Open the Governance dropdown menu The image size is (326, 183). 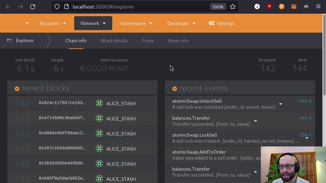pos(136,23)
